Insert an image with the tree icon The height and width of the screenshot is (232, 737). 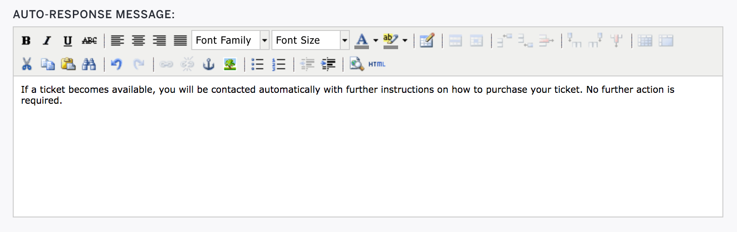coord(230,64)
